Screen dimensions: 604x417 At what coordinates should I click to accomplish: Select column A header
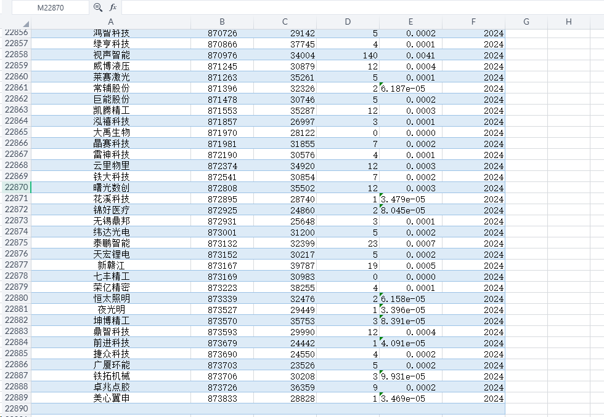[x=111, y=22]
